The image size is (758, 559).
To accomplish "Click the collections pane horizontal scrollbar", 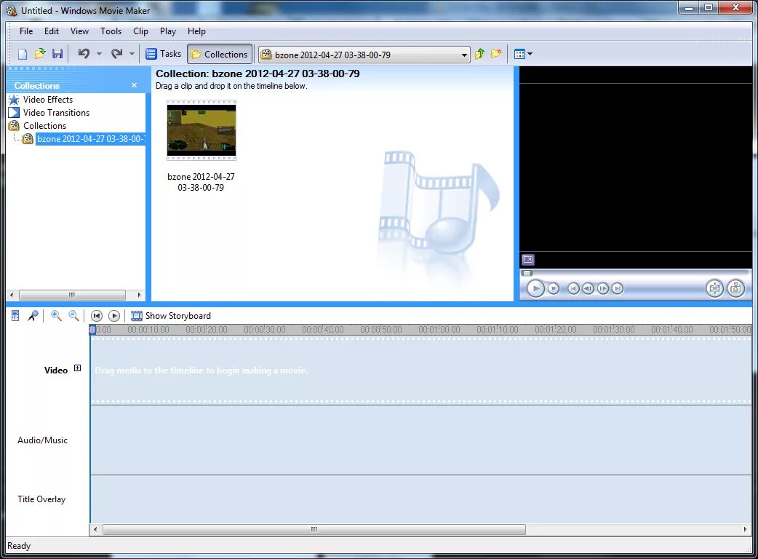I will tap(72, 295).
